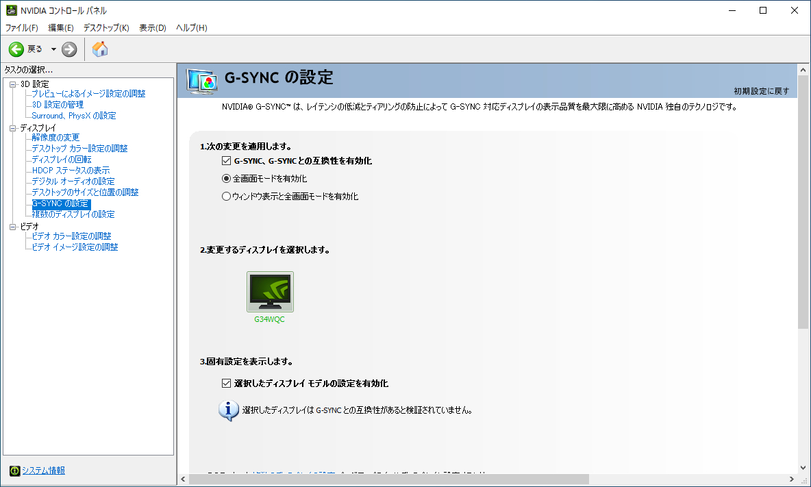Open the デスクトップ(K) menu

point(106,28)
